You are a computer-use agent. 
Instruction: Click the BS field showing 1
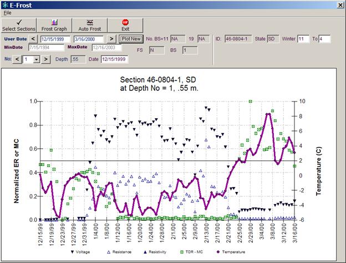(190, 50)
